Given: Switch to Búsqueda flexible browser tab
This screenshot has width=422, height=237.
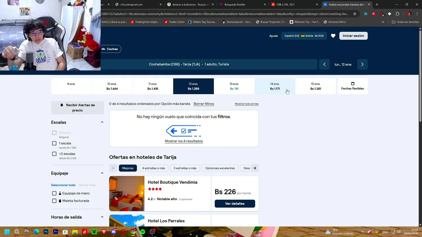Looking at the screenshot, I should [242, 5].
